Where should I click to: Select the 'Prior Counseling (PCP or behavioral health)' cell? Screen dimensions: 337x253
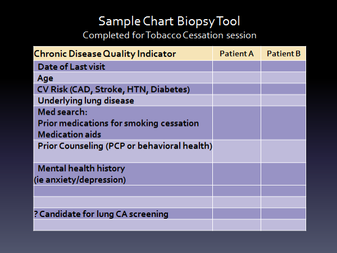coord(123,151)
